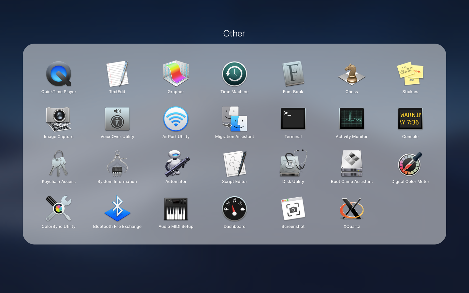469x293 pixels.
Task: Open the Activity Monitor icon
Action: 352,119
